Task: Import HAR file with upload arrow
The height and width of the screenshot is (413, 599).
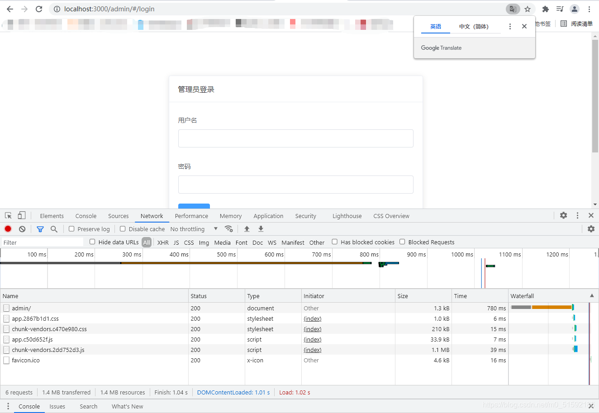Action: tap(247, 229)
